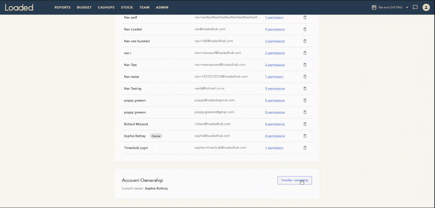Click the Owner badge next to Sophie Rattray
The height and width of the screenshot is (208, 435).
(x=156, y=136)
